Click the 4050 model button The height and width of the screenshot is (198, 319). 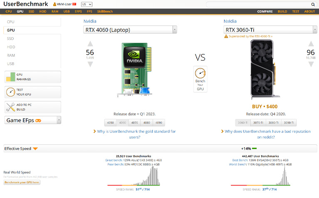click(111, 122)
